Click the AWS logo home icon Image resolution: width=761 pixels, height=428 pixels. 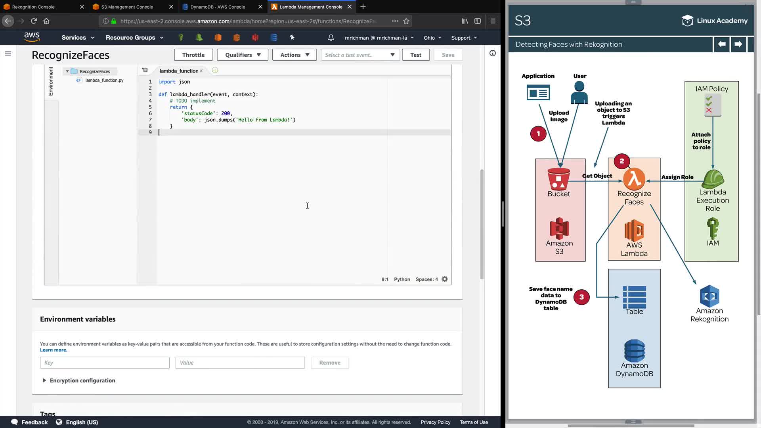point(32,37)
